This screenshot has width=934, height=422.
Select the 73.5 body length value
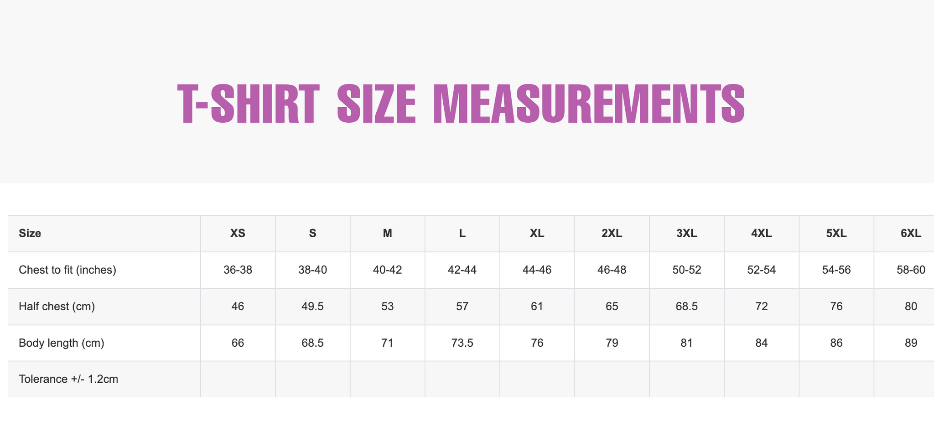[462, 343]
